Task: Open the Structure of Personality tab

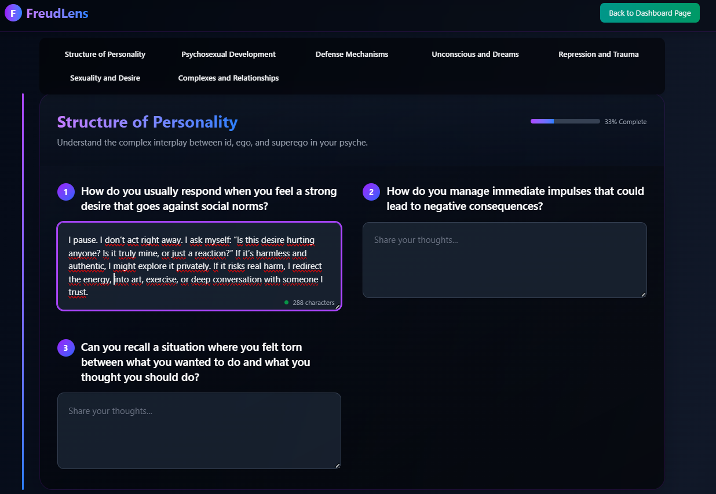Action: (105, 55)
